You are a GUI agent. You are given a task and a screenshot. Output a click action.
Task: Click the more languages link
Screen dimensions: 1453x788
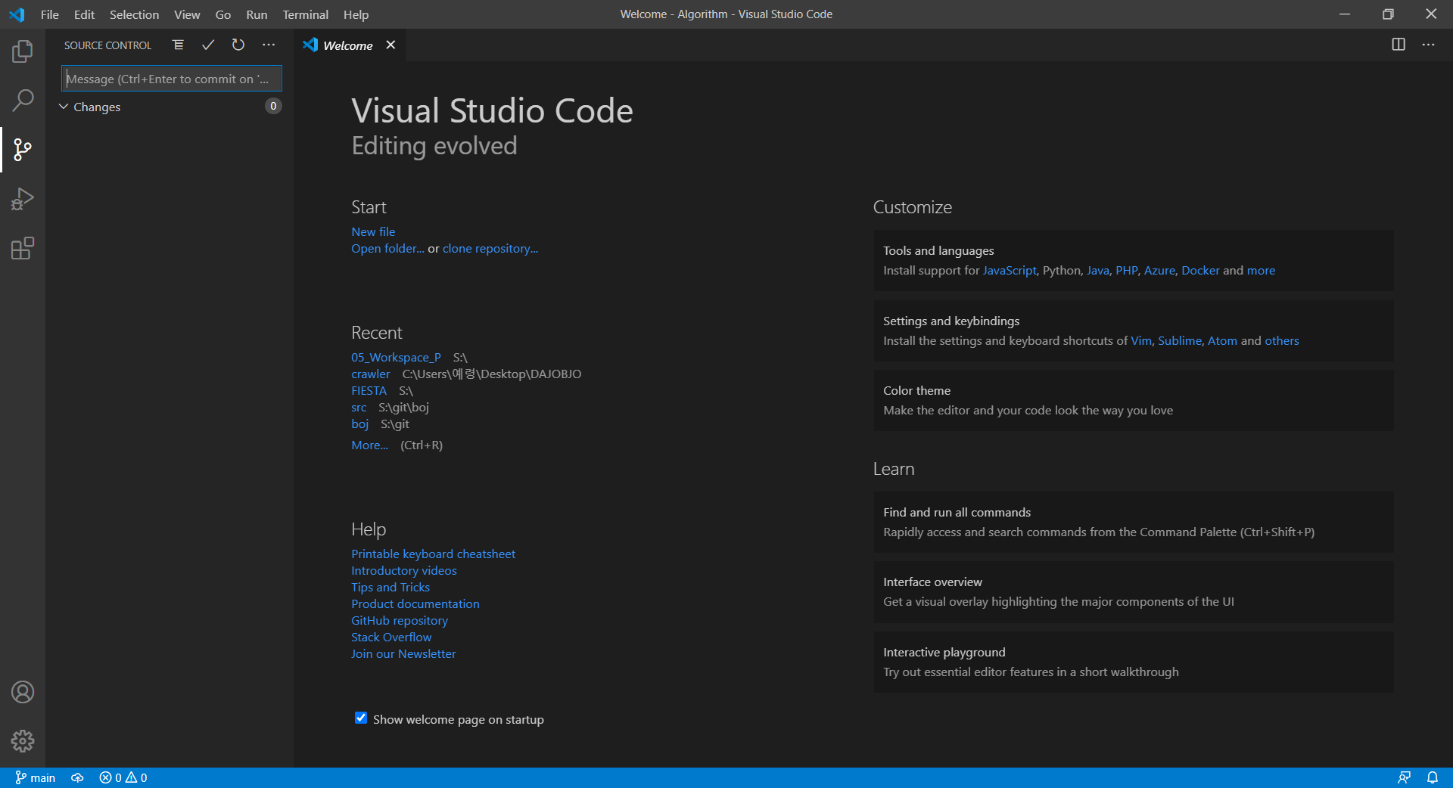pos(1261,270)
